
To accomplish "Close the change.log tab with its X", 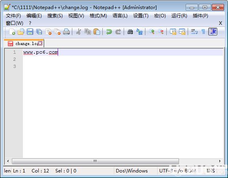I will tap(40, 43).
